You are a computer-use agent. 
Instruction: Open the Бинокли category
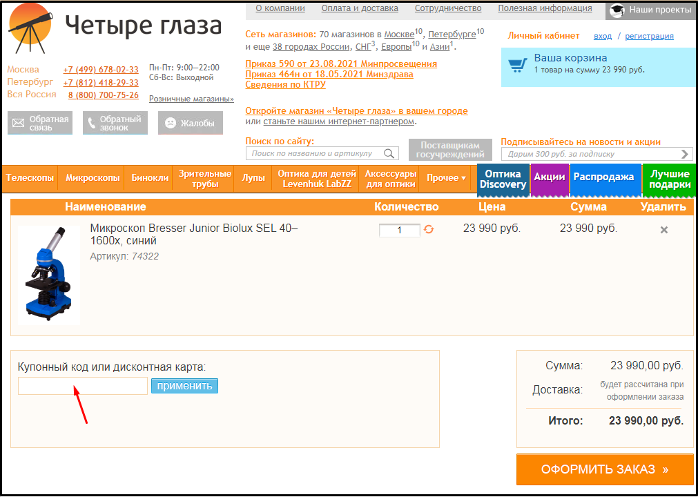pos(150,178)
